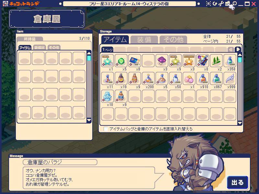Click the ページ内 page count label

(x=210, y=41)
